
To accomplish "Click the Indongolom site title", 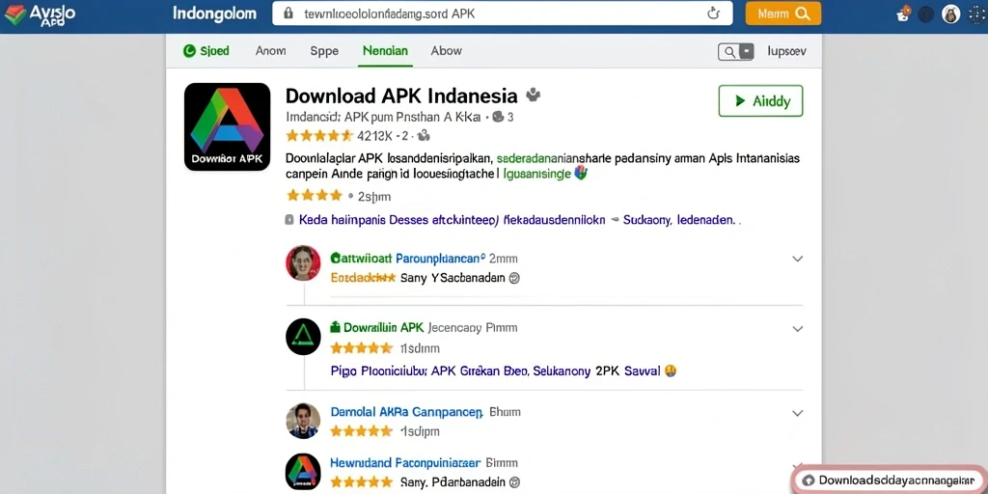I will tap(215, 14).
